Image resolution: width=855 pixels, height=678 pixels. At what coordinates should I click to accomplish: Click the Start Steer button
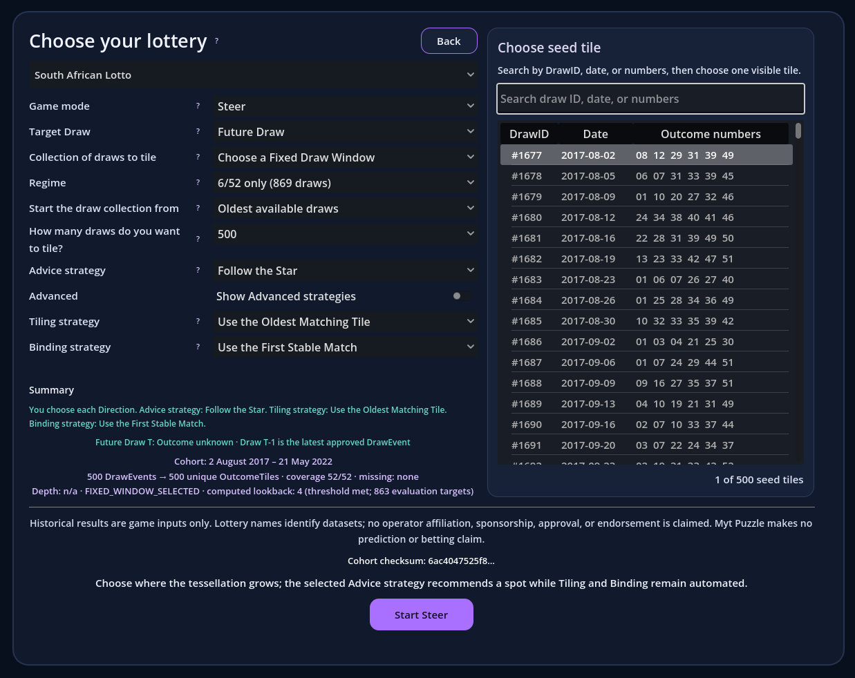tap(422, 614)
